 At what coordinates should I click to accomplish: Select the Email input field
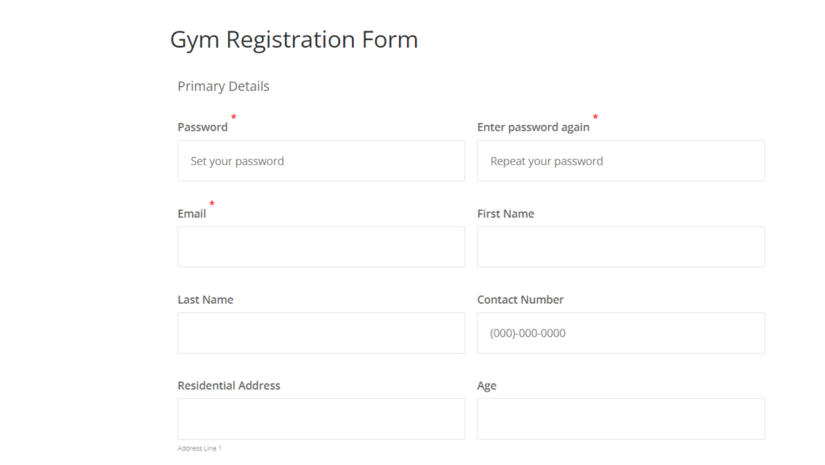click(321, 247)
